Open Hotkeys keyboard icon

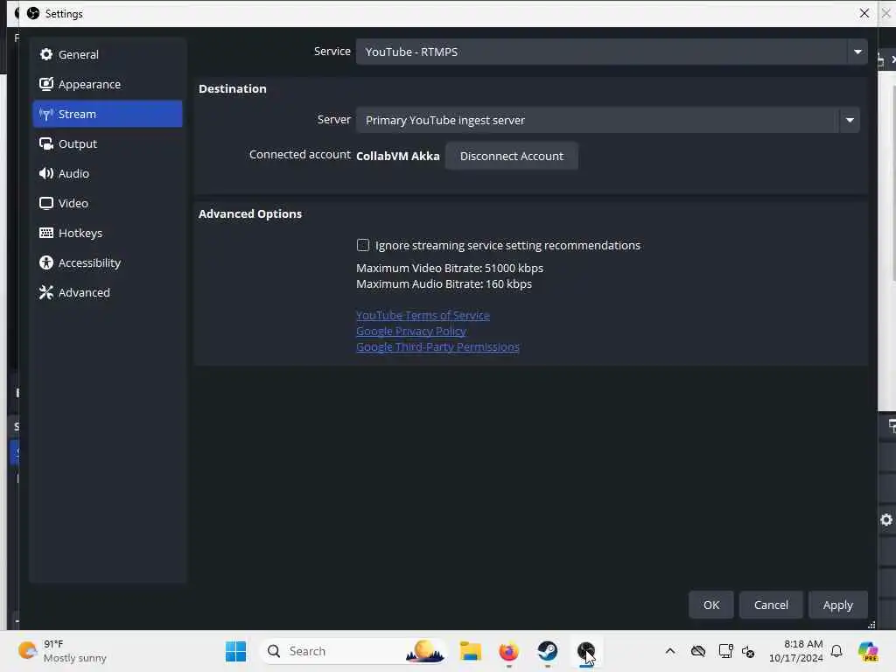point(46,233)
